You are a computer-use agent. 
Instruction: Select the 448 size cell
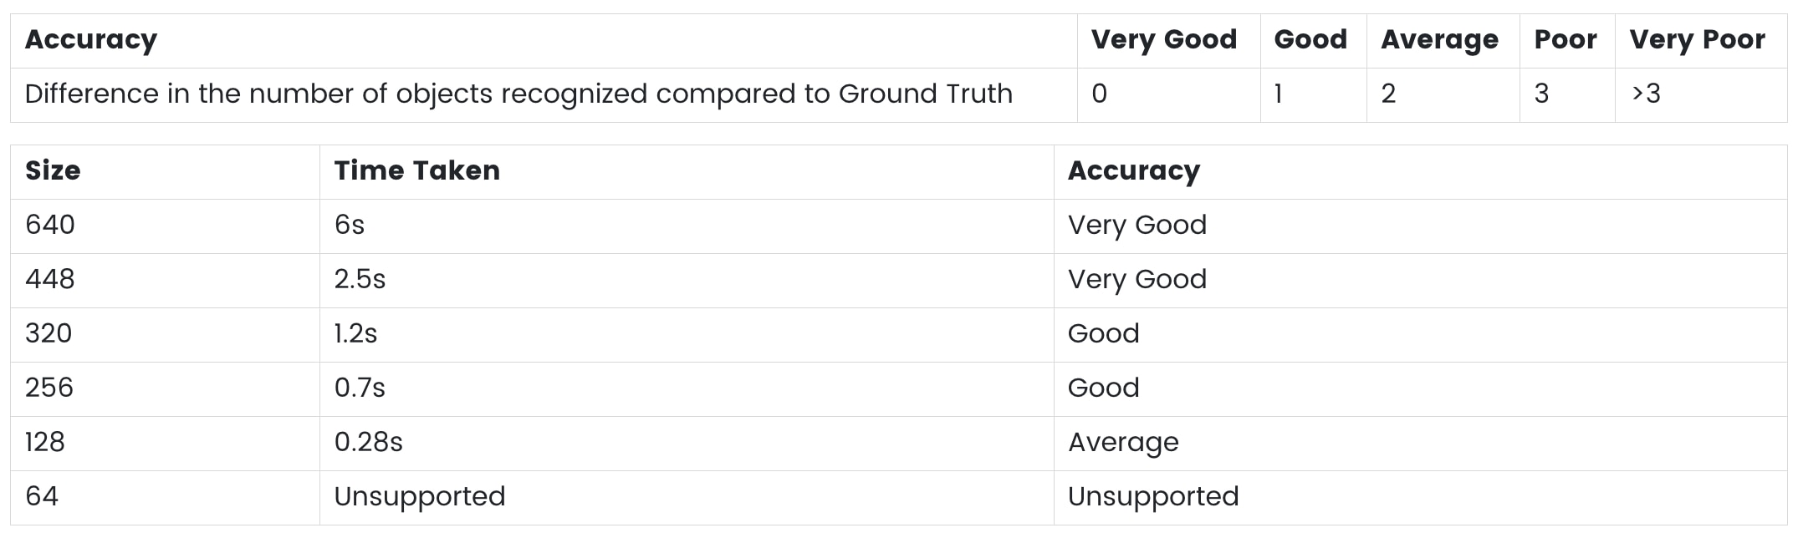point(50,280)
